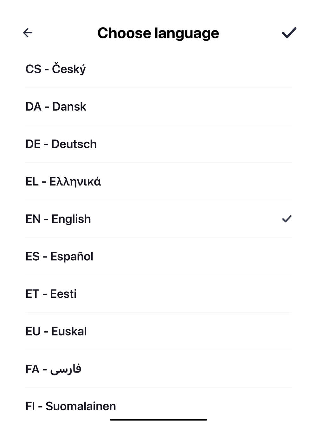Choose ET - Eesti language option
317x423 pixels.
pyautogui.click(x=158, y=294)
